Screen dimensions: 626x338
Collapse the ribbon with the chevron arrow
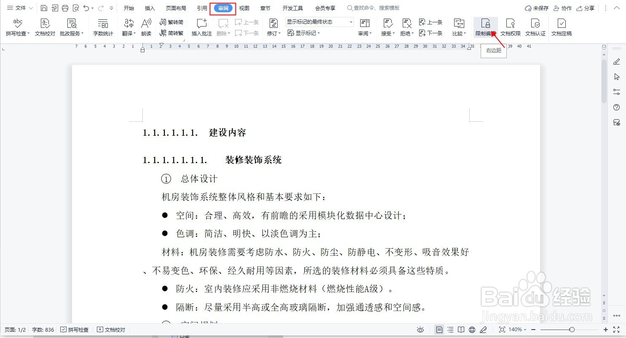[617, 8]
